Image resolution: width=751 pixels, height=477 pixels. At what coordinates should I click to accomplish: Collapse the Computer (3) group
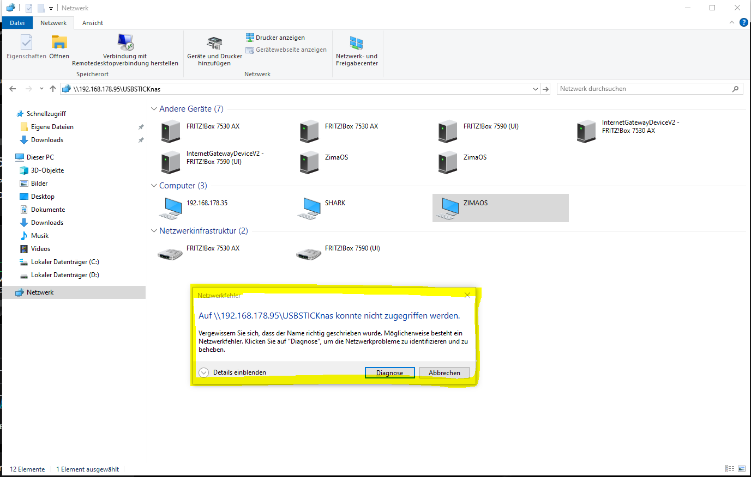point(154,186)
